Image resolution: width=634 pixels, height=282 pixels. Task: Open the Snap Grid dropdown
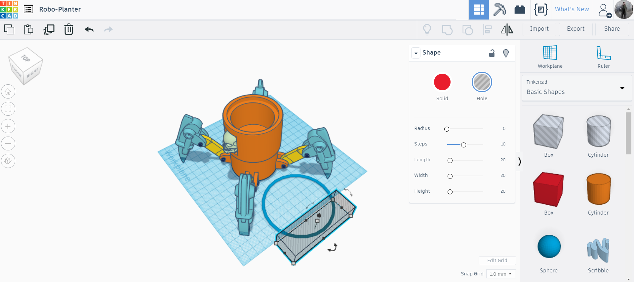point(501,274)
